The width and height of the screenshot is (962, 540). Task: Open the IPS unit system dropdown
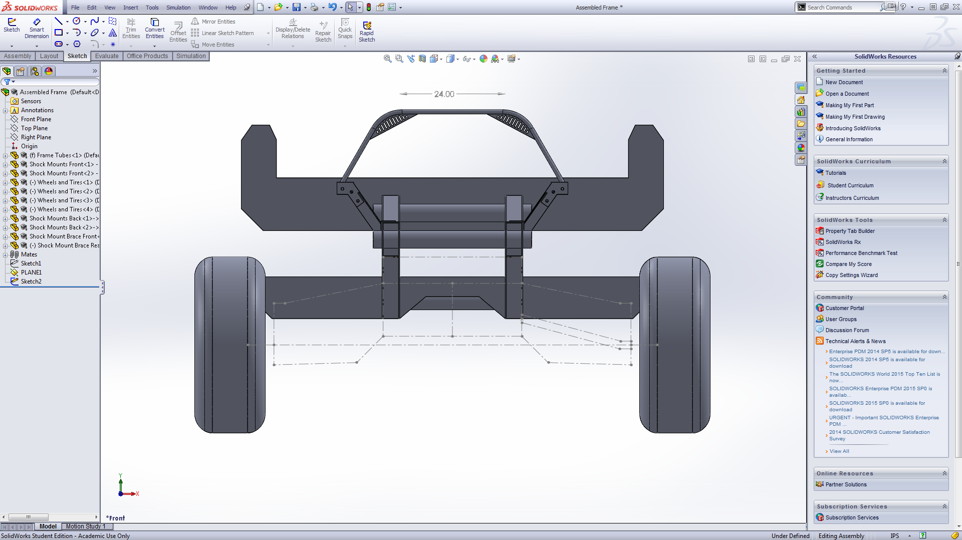click(909, 536)
